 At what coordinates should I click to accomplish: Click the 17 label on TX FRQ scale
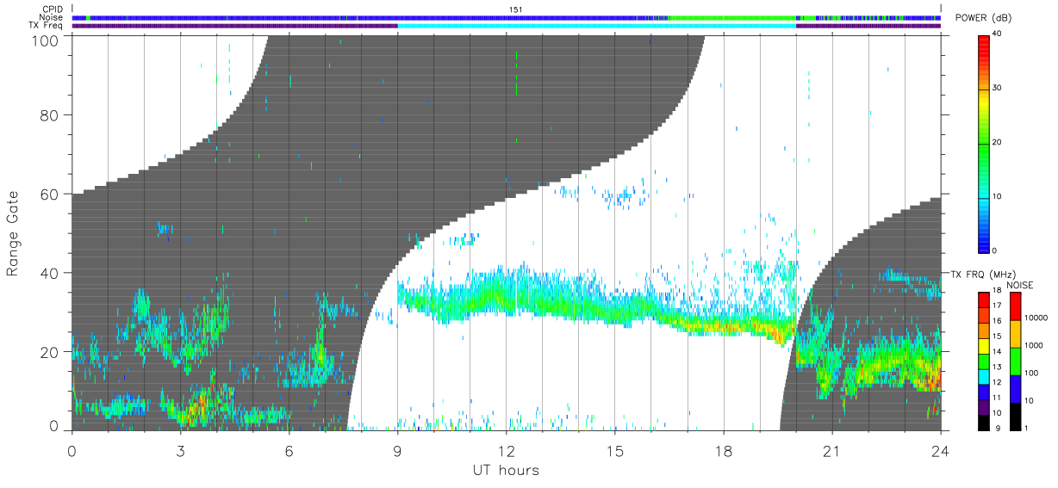[x=997, y=306]
